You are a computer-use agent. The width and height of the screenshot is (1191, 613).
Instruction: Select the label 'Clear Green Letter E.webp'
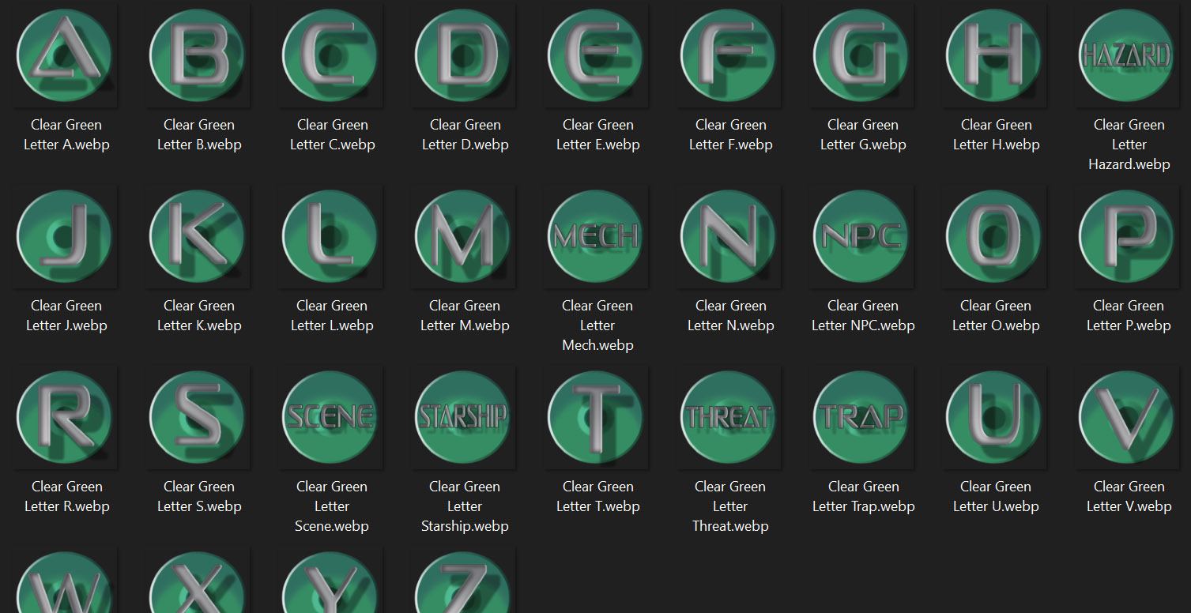[x=597, y=134]
